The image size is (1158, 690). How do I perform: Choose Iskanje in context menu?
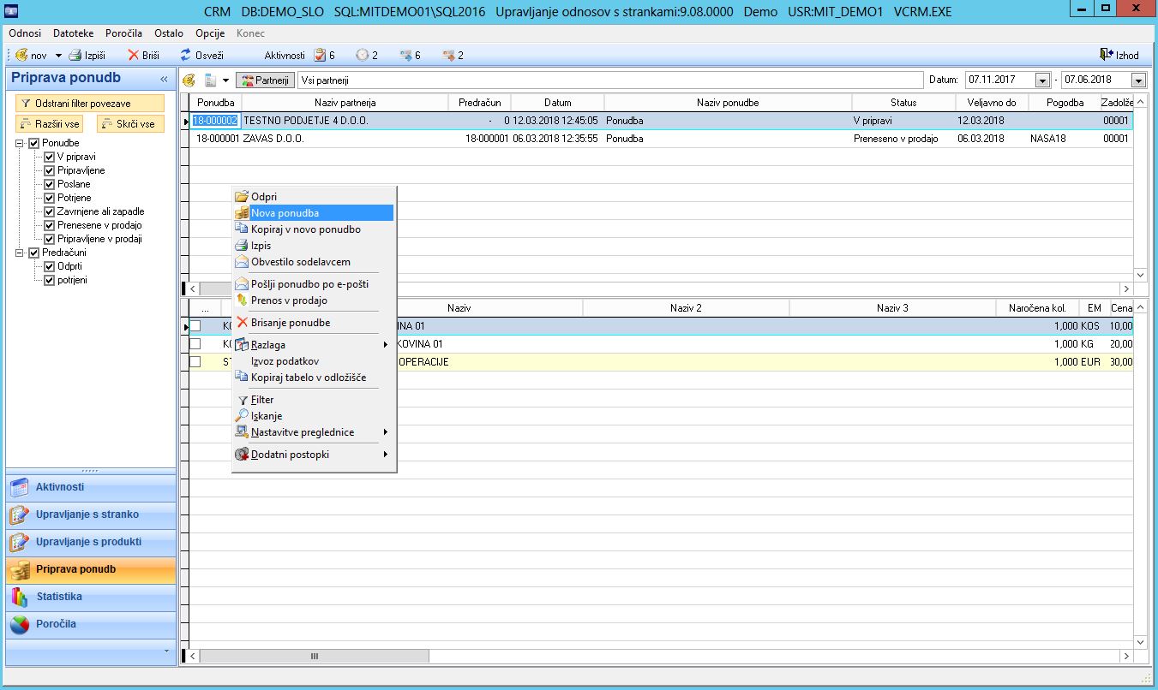click(314, 416)
